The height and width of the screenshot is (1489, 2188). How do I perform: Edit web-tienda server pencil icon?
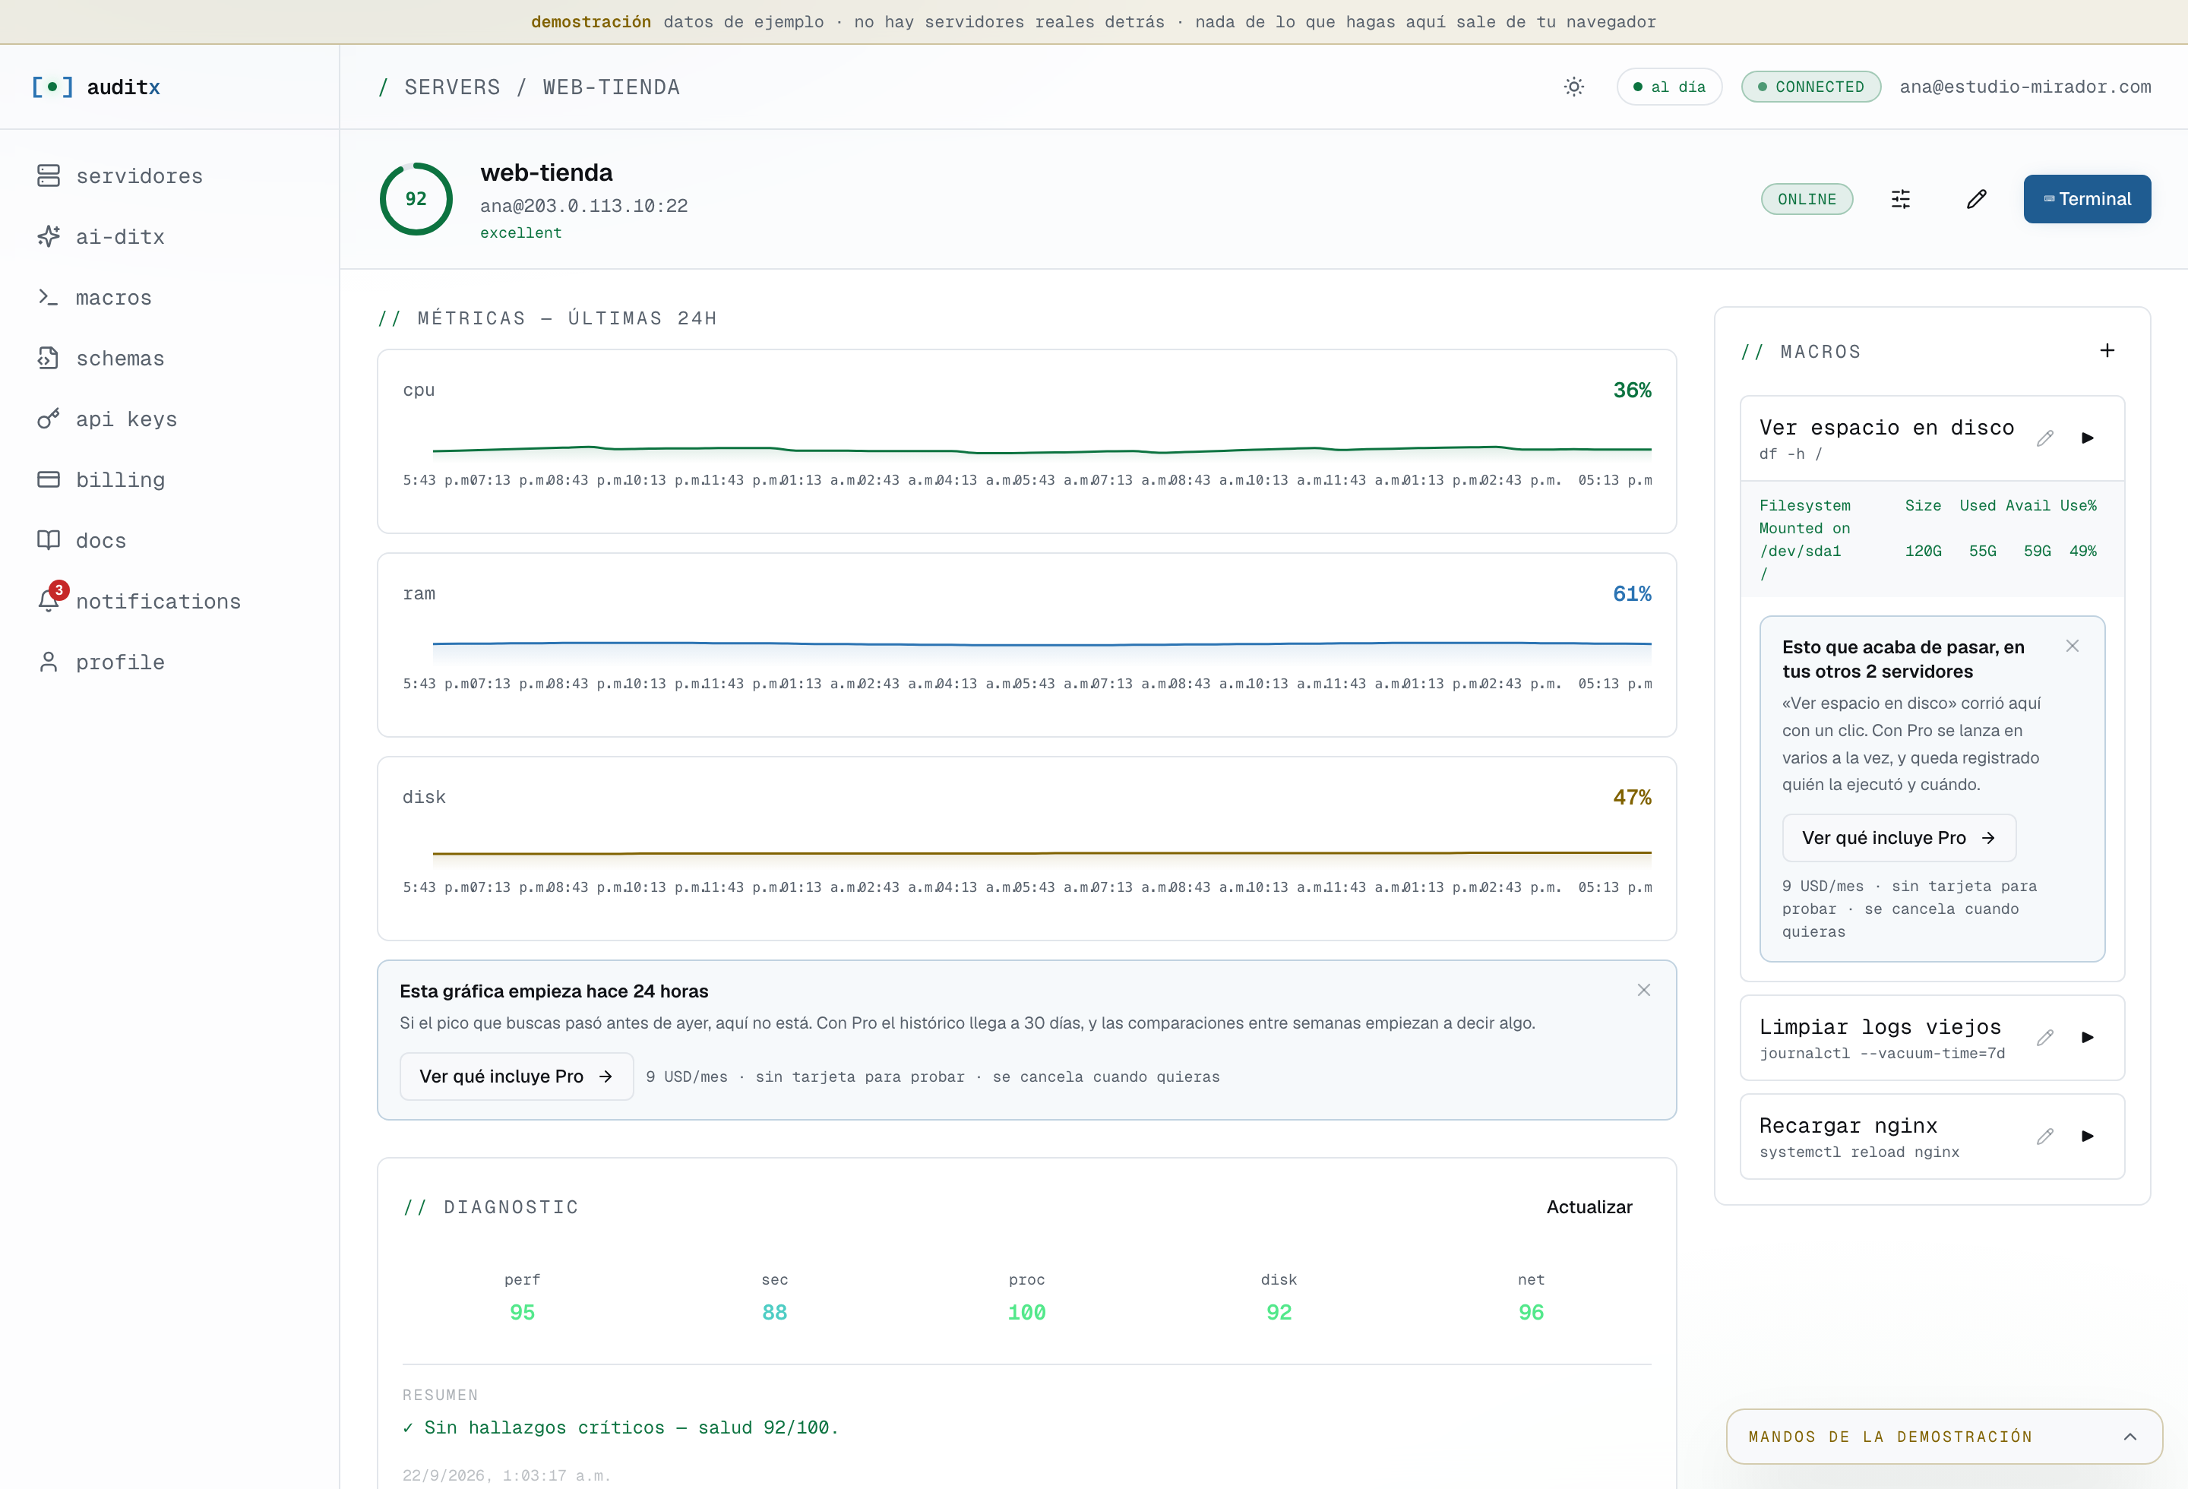(1976, 198)
